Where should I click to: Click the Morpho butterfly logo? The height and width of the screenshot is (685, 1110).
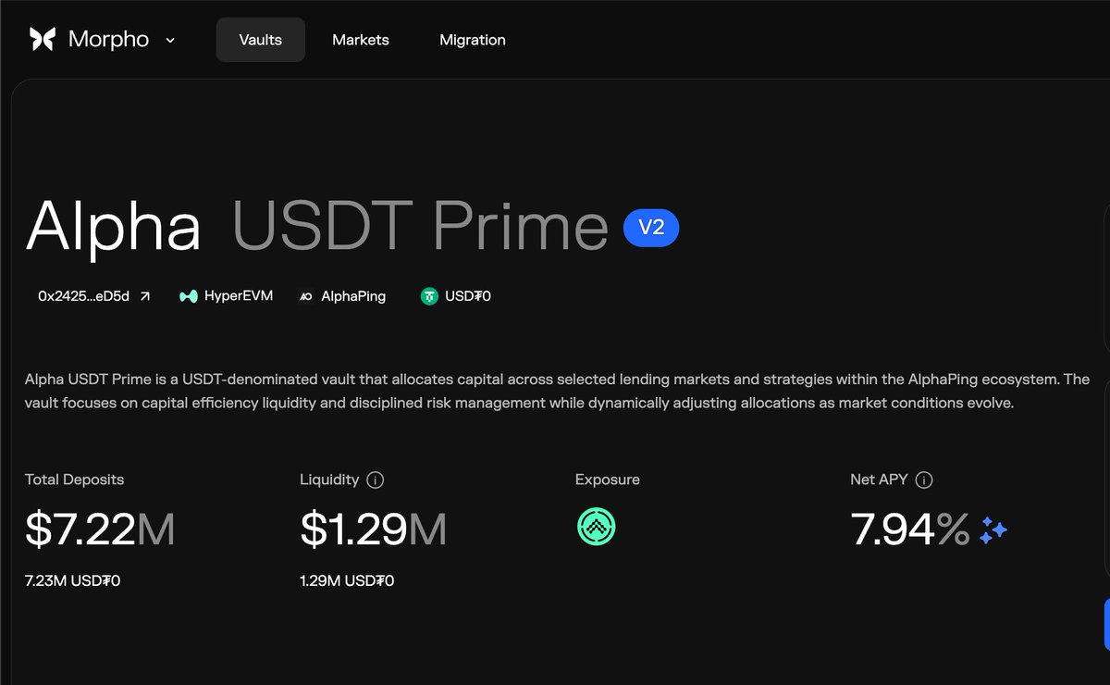point(43,40)
